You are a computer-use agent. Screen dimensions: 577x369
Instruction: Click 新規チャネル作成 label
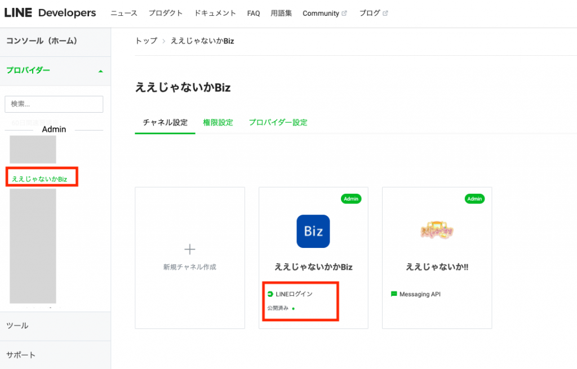(190, 267)
